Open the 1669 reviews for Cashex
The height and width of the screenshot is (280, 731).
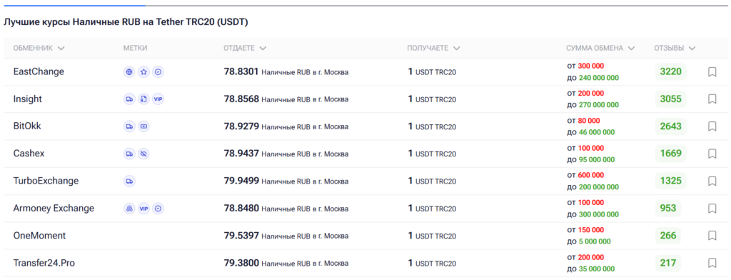click(x=671, y=154)
